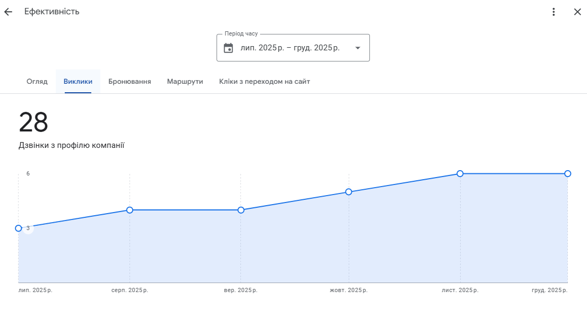Click the calendar icon in Період часу
The image size is (587, 317).
click(x=228, y=48)
